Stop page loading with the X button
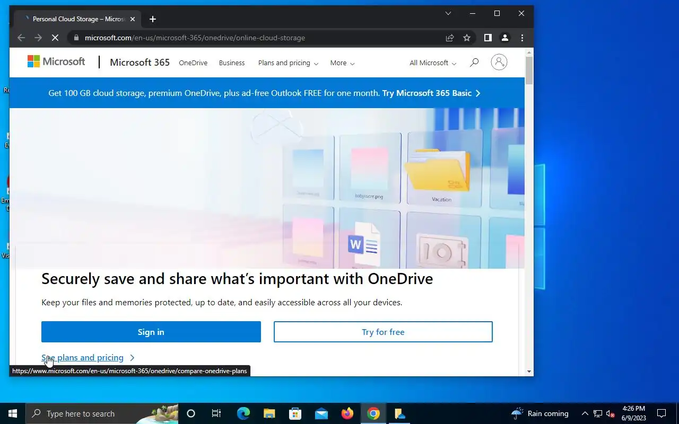The image size is (679, 424). 56,38
